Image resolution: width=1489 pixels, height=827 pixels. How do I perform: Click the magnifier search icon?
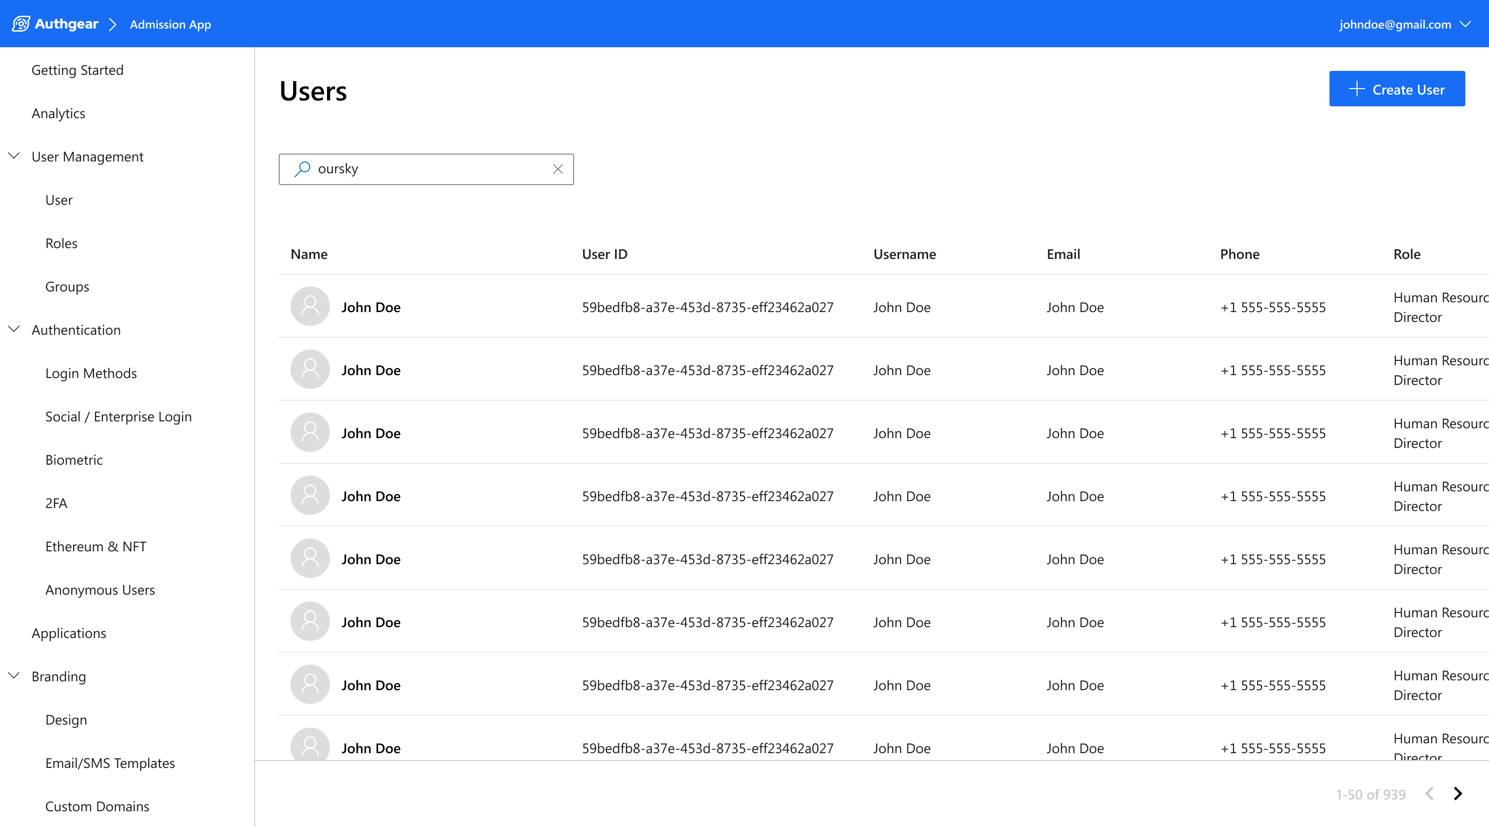click(x=302, y=169)
